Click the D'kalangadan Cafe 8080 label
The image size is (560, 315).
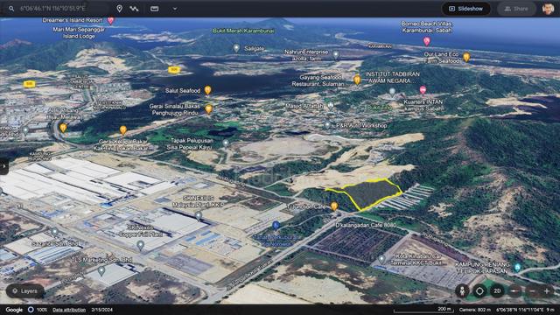pos(366,226)
